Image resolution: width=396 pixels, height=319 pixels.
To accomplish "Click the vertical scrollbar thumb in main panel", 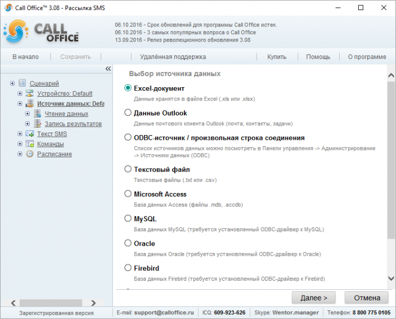I will click(391, 159).
